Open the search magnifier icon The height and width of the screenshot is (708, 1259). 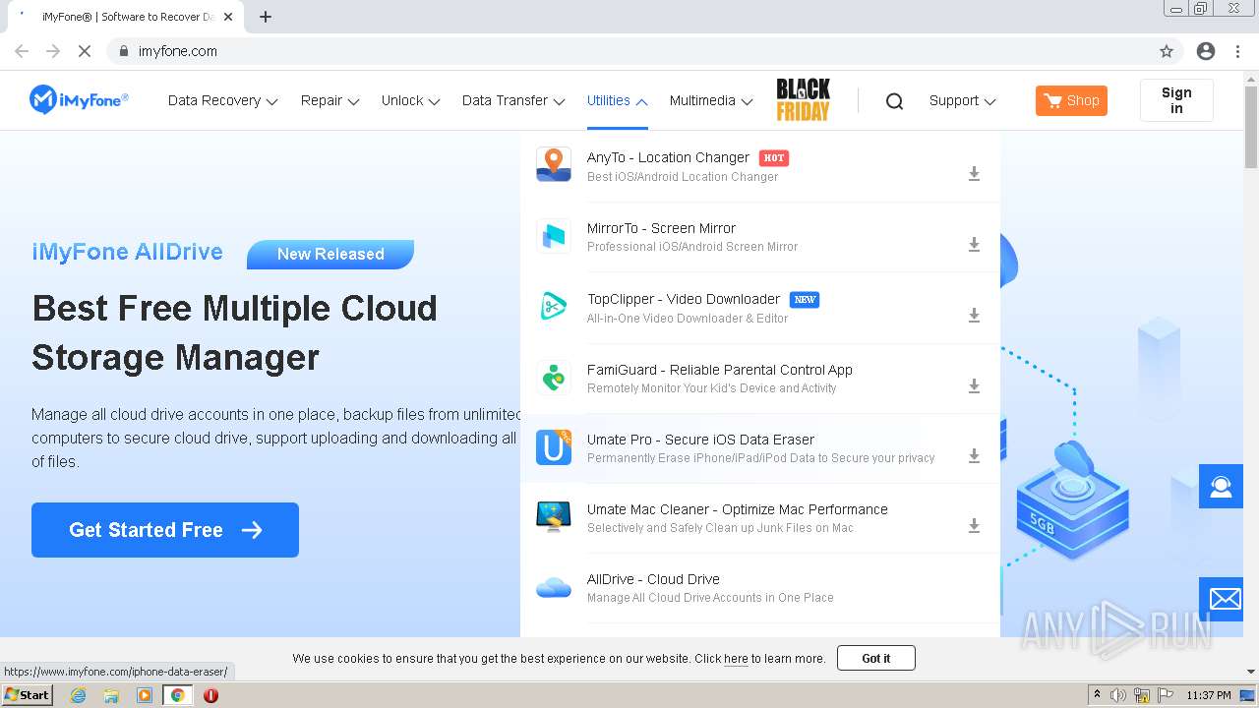point(894,100)
